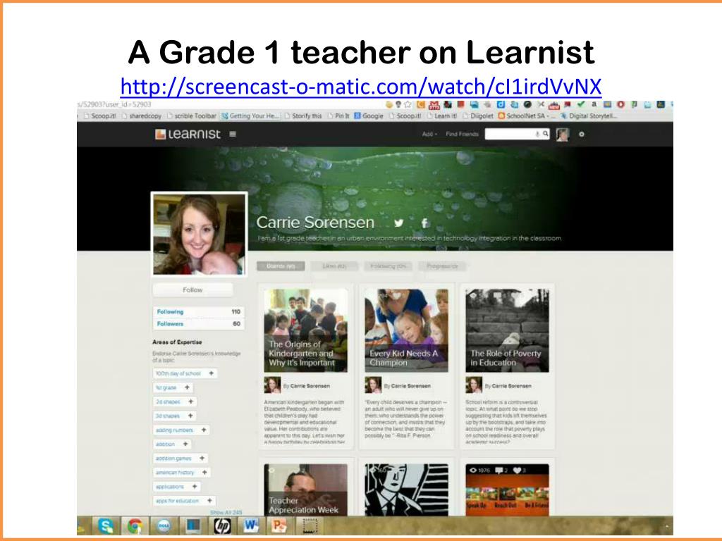Click the Learn it! bookmark
The image size is (722, 541).
coord(441,116)
